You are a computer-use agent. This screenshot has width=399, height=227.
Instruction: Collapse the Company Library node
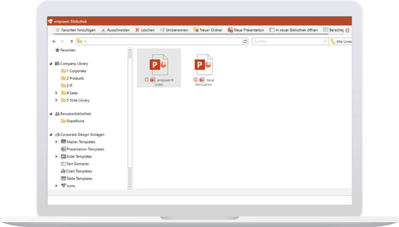tap(51, 64)
